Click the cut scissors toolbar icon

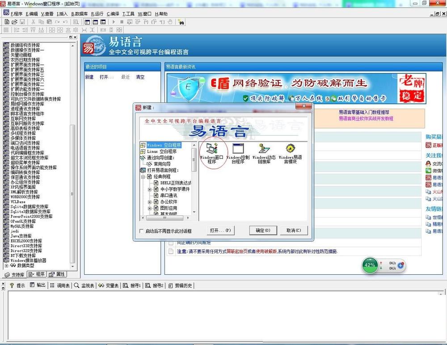tap(33, 21)
